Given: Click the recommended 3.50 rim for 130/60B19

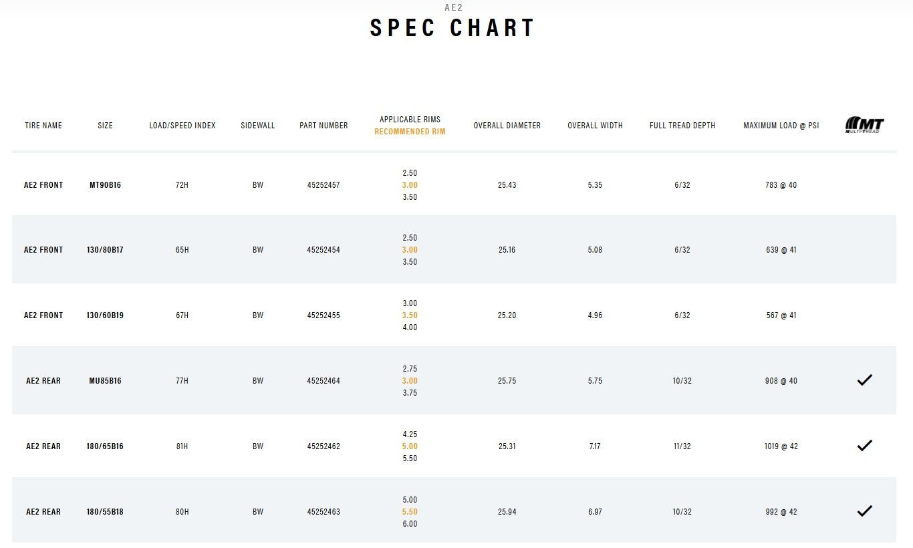Looking at the screenshot, I should click(x=410, y=315).
